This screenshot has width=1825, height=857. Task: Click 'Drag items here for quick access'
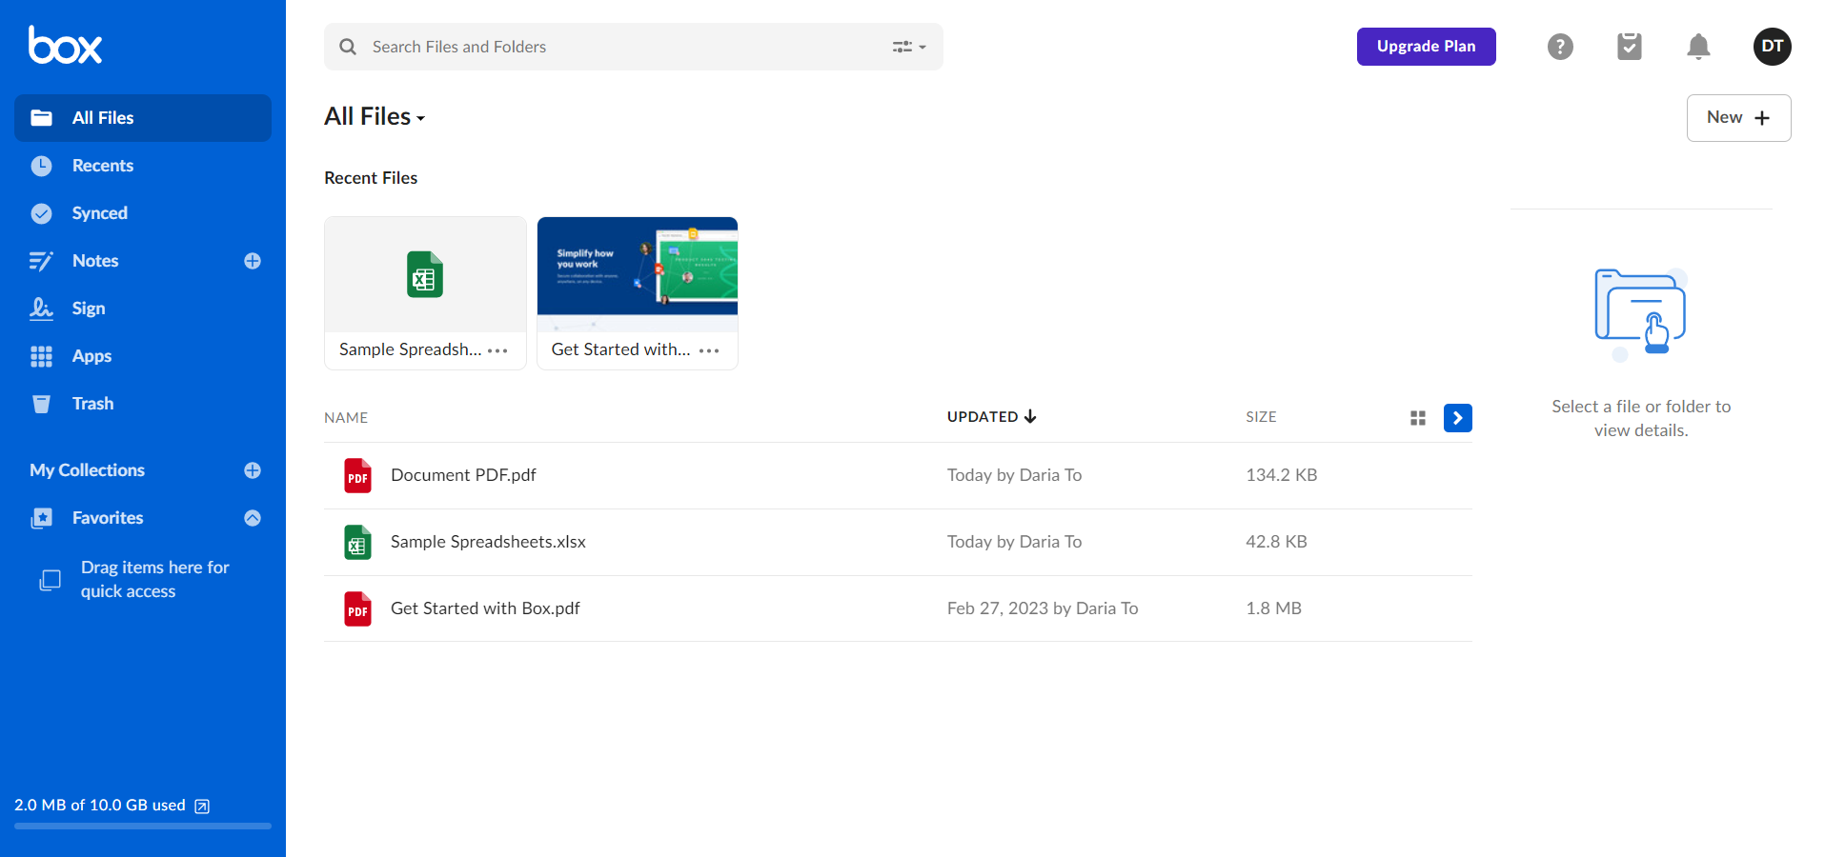point(154,579)
